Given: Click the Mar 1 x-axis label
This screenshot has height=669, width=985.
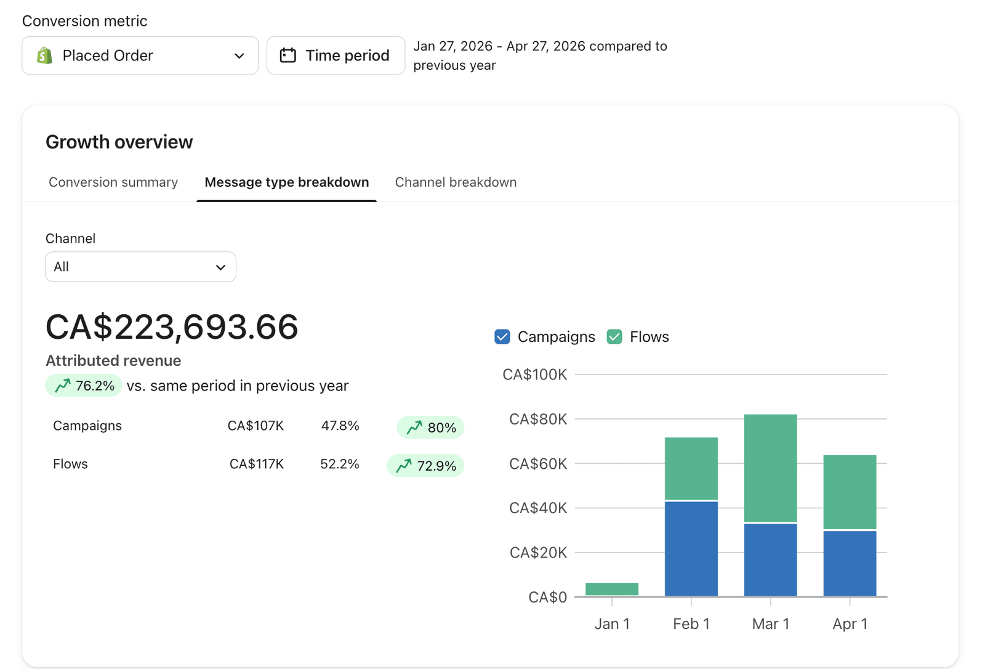Looking at the screenshot, I should pyautogui.click(x=771, y=624).
